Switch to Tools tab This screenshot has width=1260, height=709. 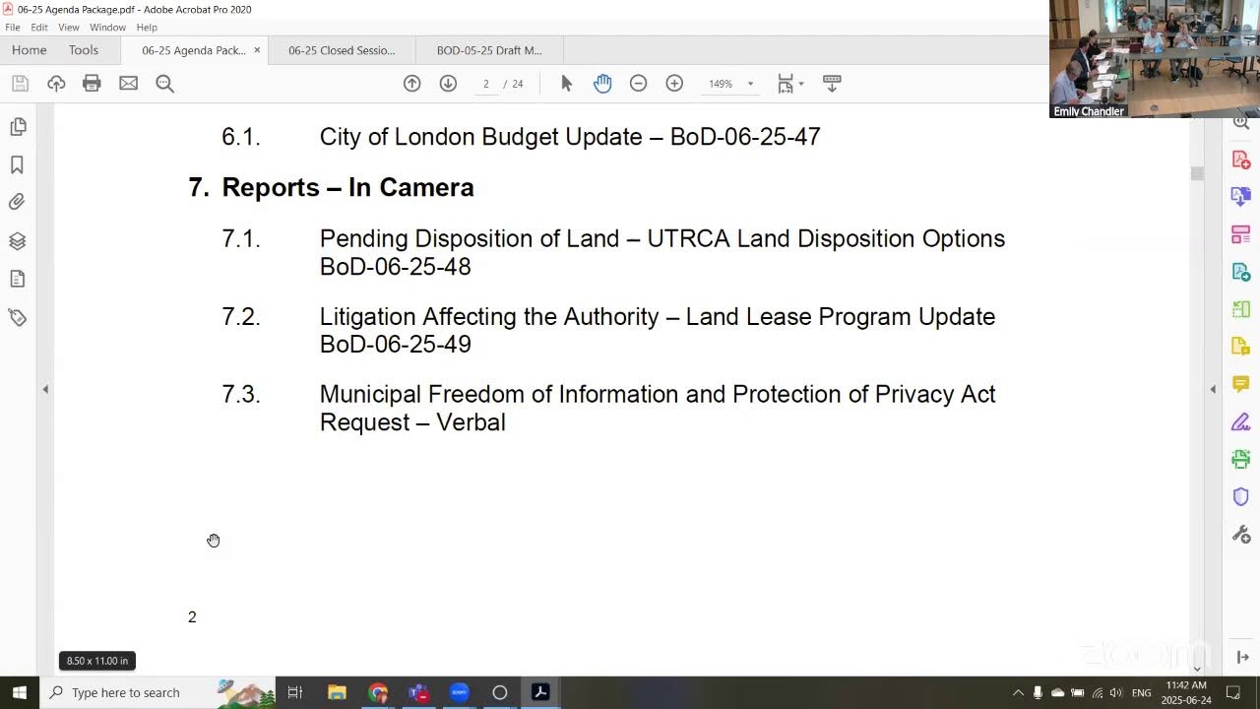click(84, 50)
